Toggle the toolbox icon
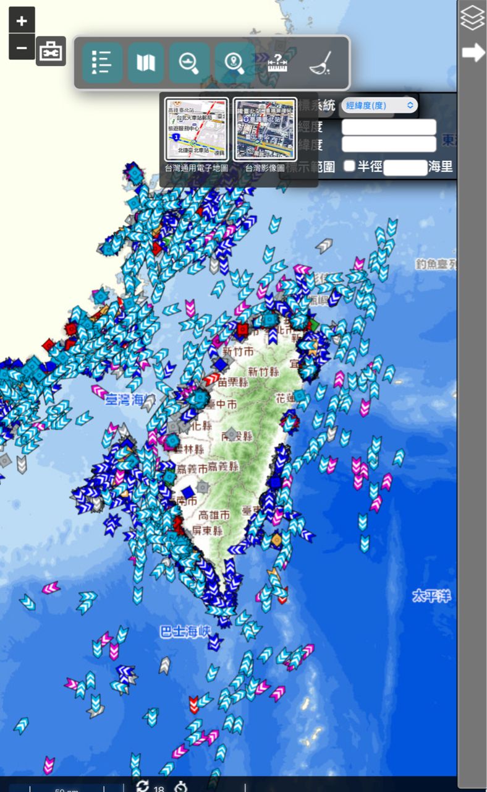487x792 pixels. (51, 51)
